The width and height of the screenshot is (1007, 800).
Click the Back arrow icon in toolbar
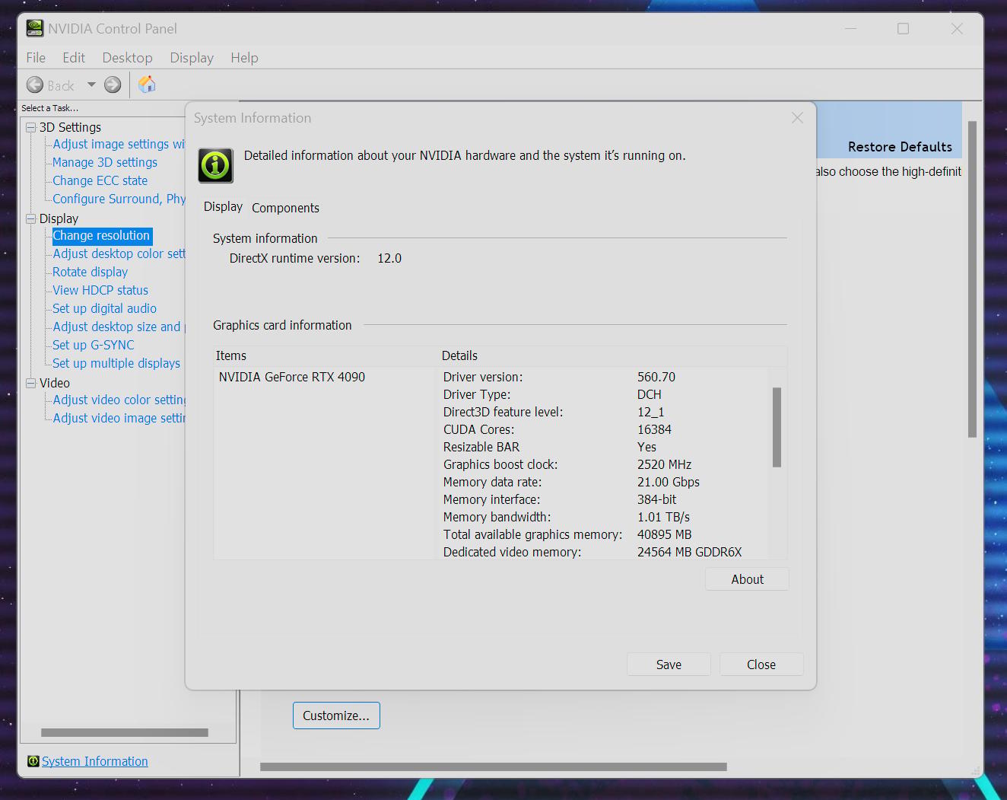point(35,84)
